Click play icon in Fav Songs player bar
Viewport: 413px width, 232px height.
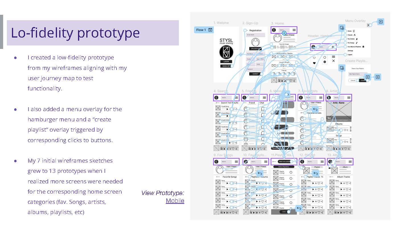tap(224, 213)
